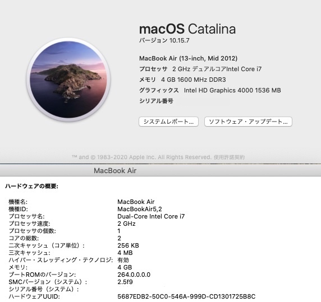Open ソフトウェア・アップデート button
The height and width of the screenshot is (302, 321).
point(248,122)
